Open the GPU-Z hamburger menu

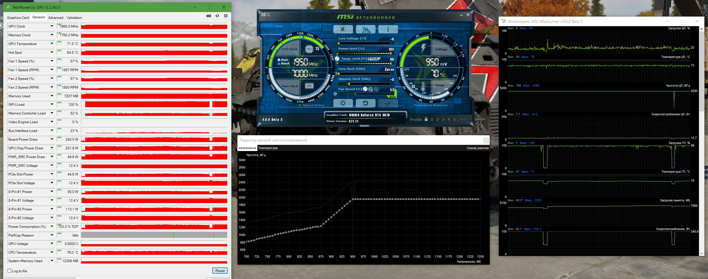226,16
